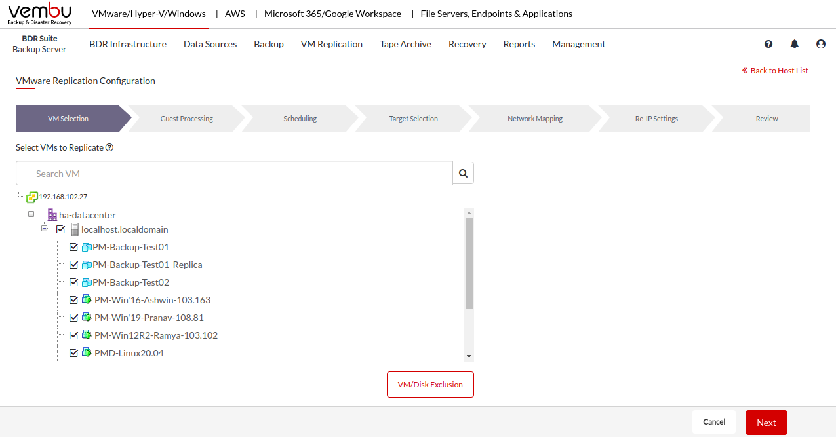This screenshot has width=836, height=437.
Task: Open the user account profile icon
Action: (x=821, y=44)
